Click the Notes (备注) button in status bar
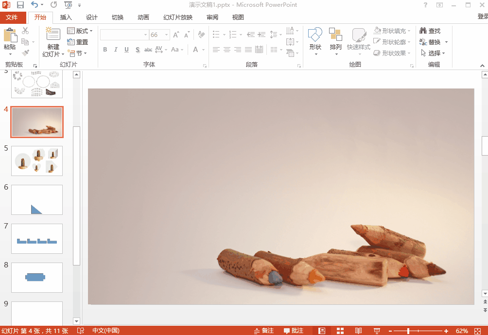The height and width of the screenshot is (335, 488). point(264,331)
